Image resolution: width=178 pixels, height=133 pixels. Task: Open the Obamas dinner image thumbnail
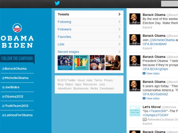point(113,63)
